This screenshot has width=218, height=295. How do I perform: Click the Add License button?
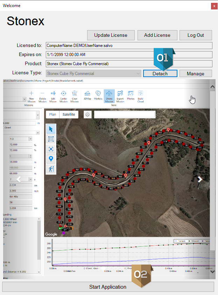(157, 35)
